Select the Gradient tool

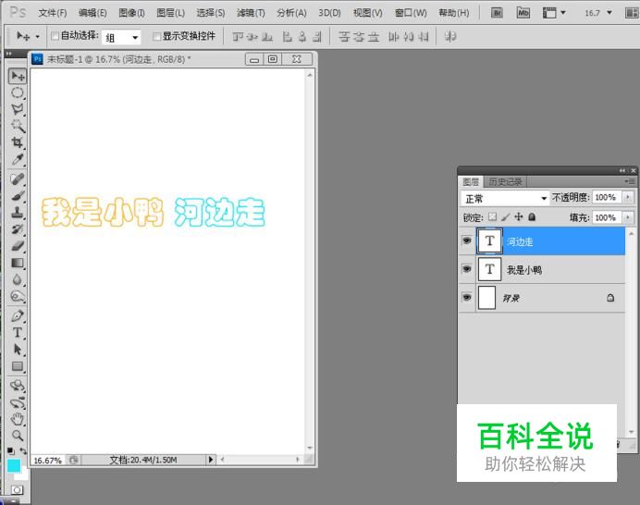[18, 263]
